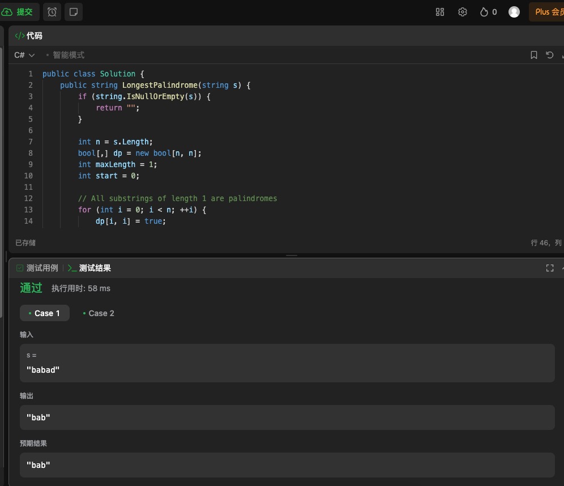Click the LongestPalindrome method name
This screenshot has width=564, height=486.
coord(160,86)
